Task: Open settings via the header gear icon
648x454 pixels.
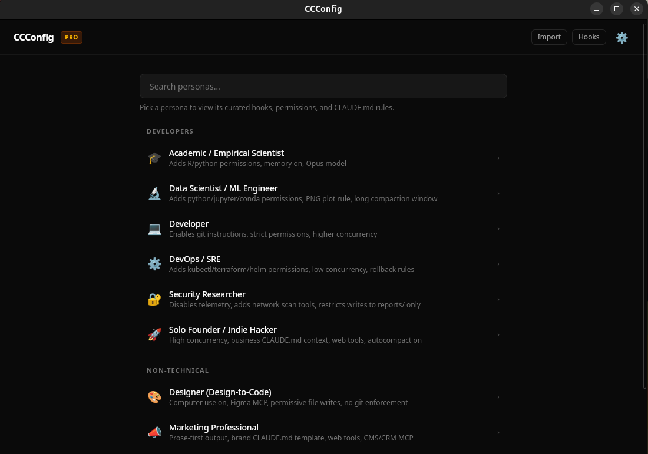Action: (621, 38)
